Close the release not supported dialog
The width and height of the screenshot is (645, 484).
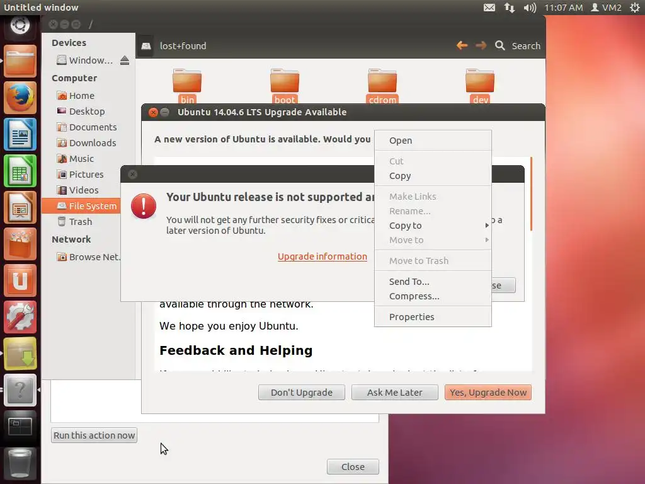(x=132, y=174)
